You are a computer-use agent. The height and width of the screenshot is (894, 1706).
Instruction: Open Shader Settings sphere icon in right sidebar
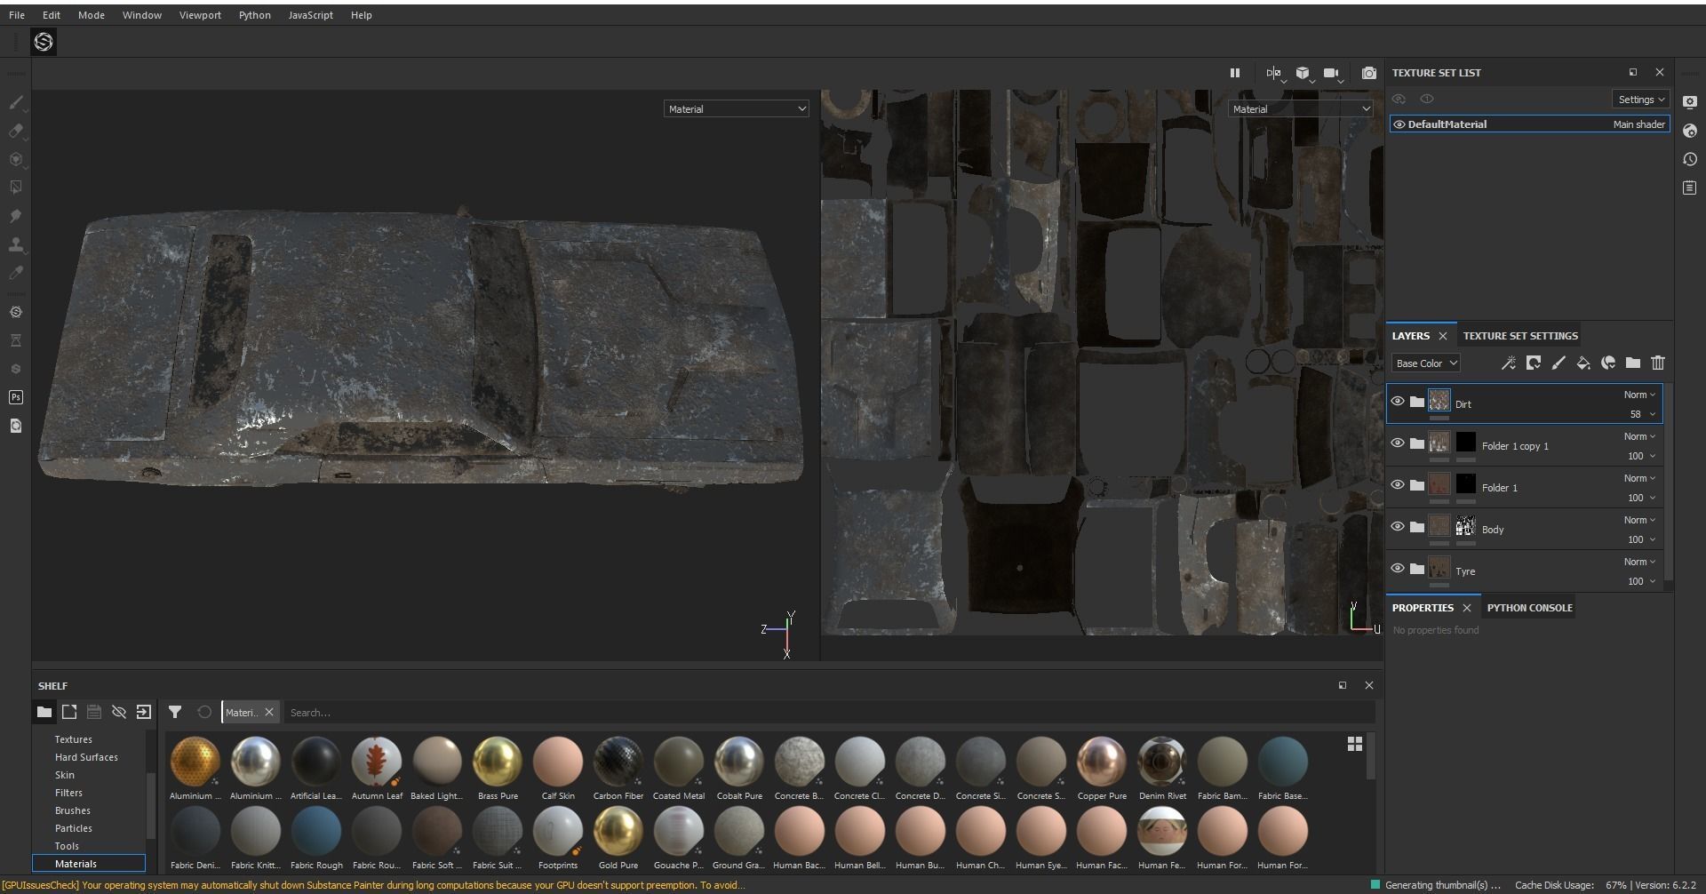1690,131
